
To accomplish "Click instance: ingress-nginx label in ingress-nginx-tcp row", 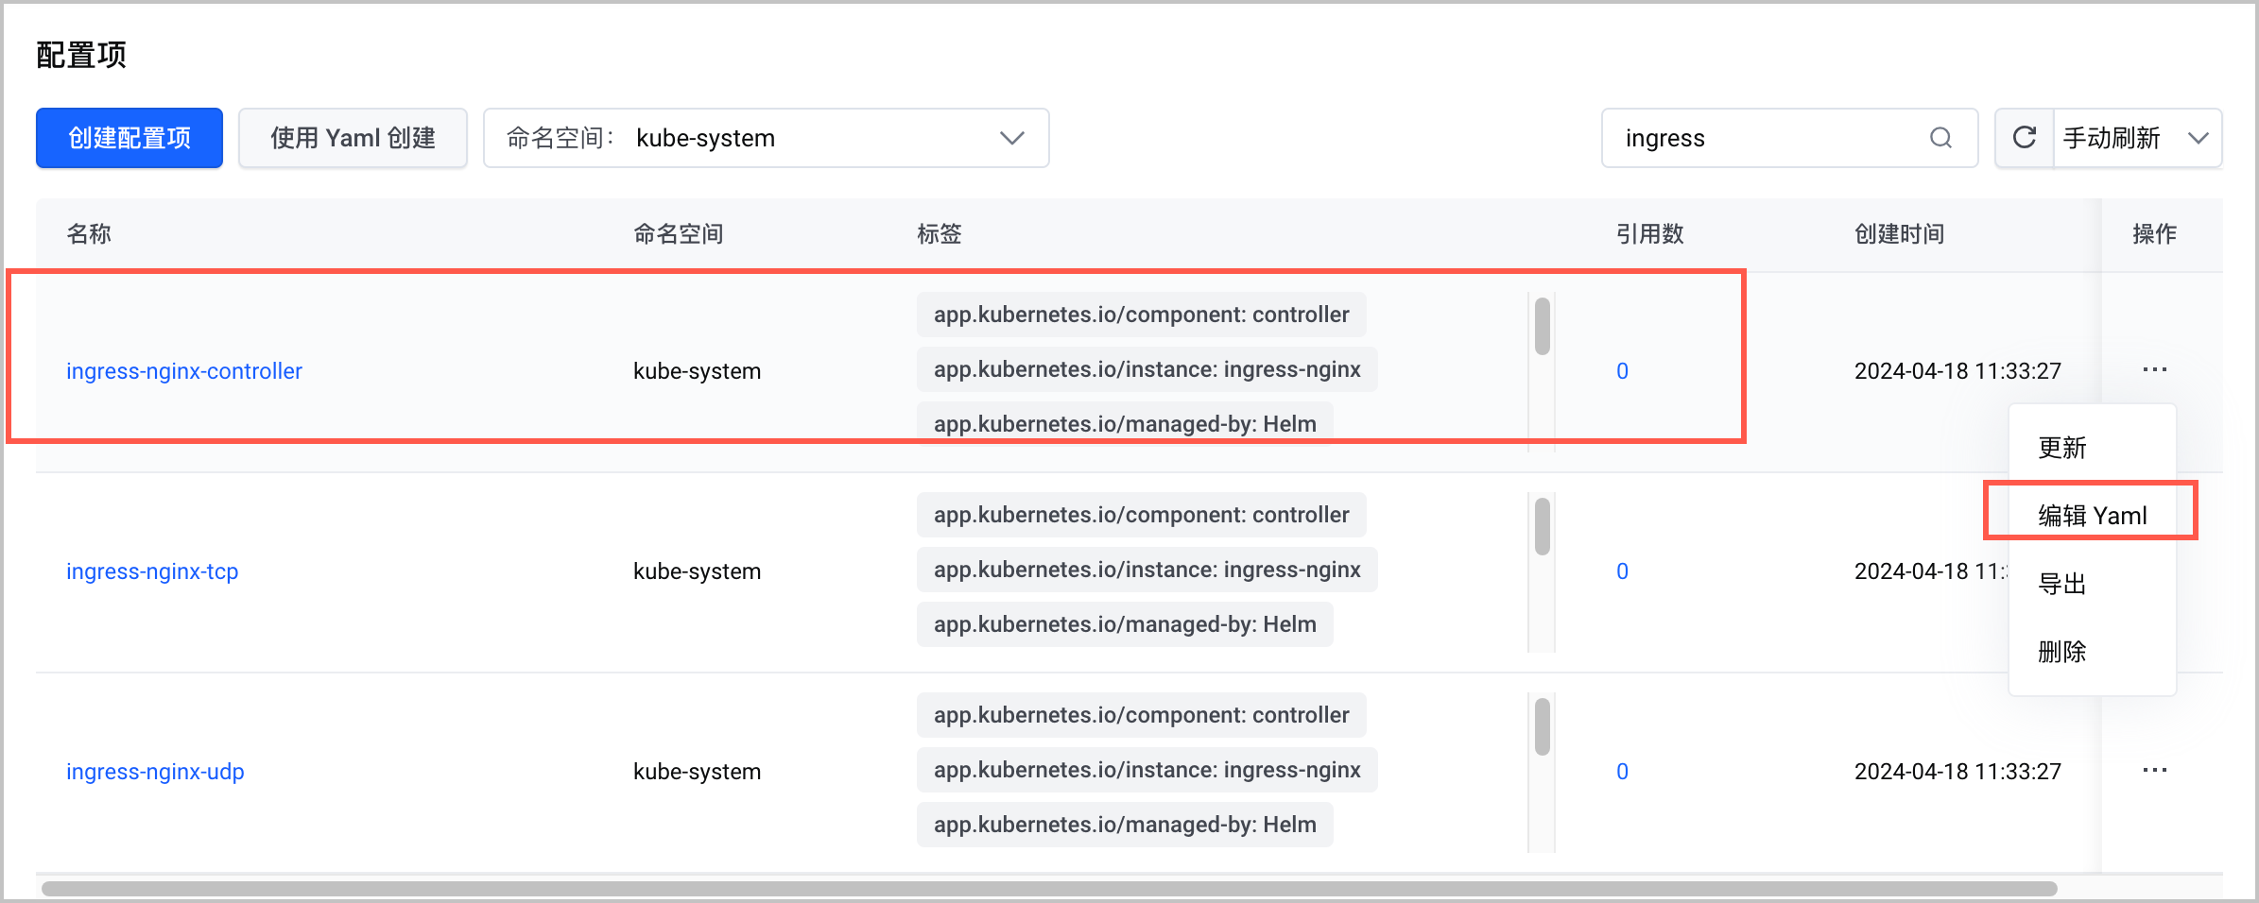I will click(x=1147, y=570).
